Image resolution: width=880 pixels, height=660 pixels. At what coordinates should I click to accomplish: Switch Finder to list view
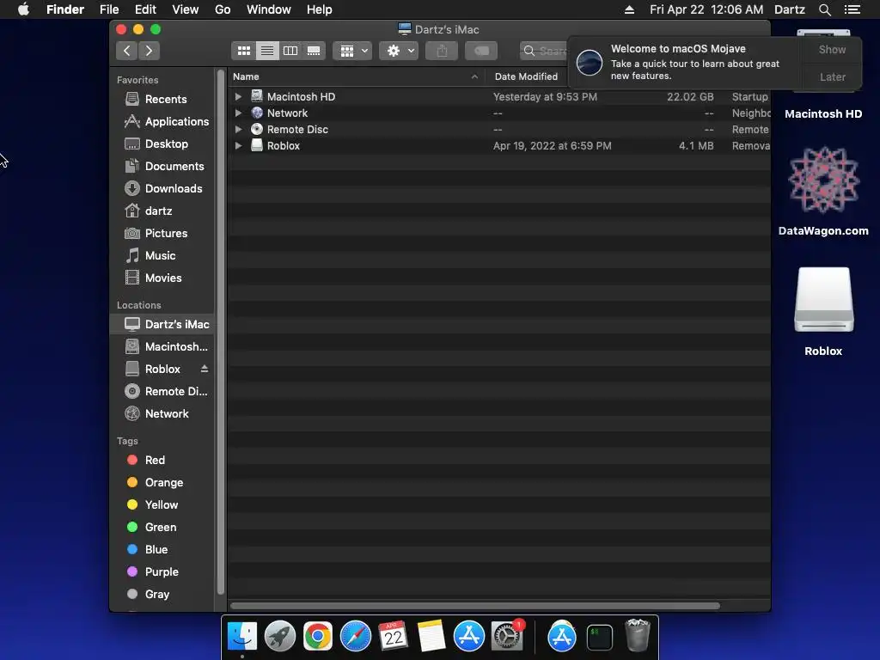tap(267, 51)
